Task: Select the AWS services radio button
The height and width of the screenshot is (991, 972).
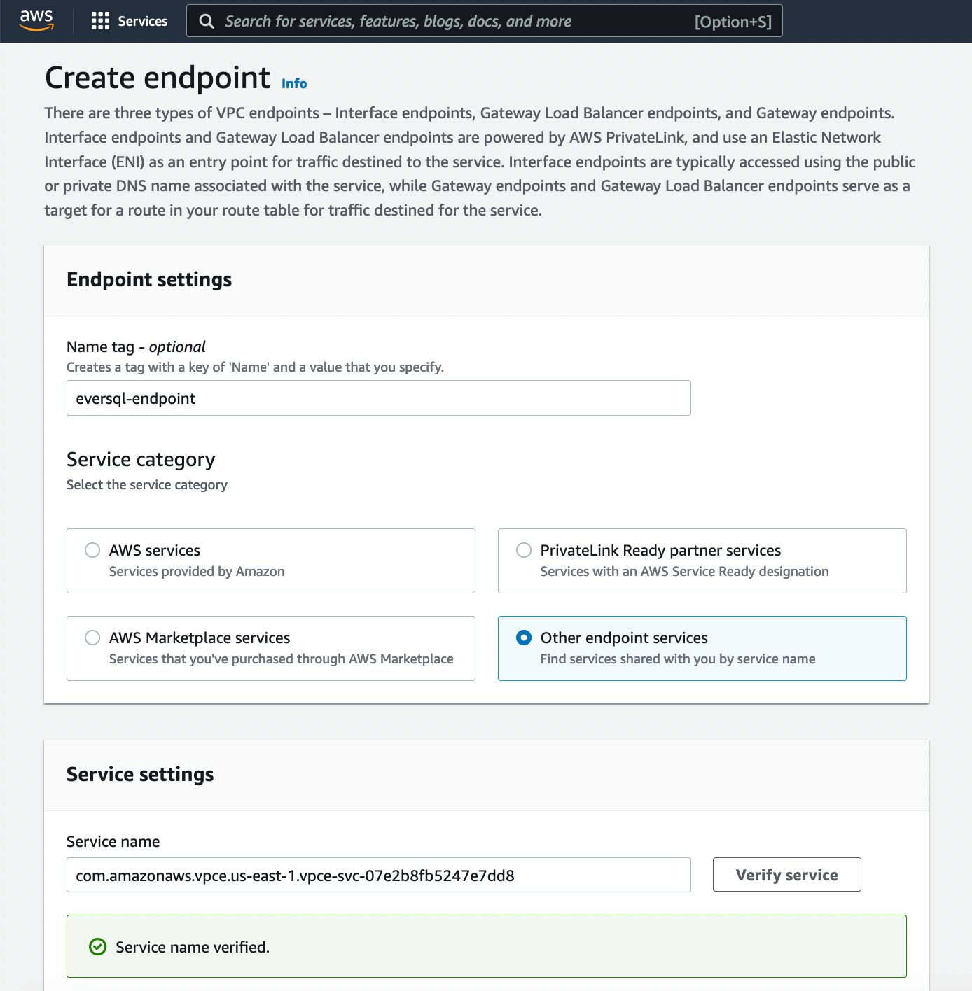Action: 92,550
